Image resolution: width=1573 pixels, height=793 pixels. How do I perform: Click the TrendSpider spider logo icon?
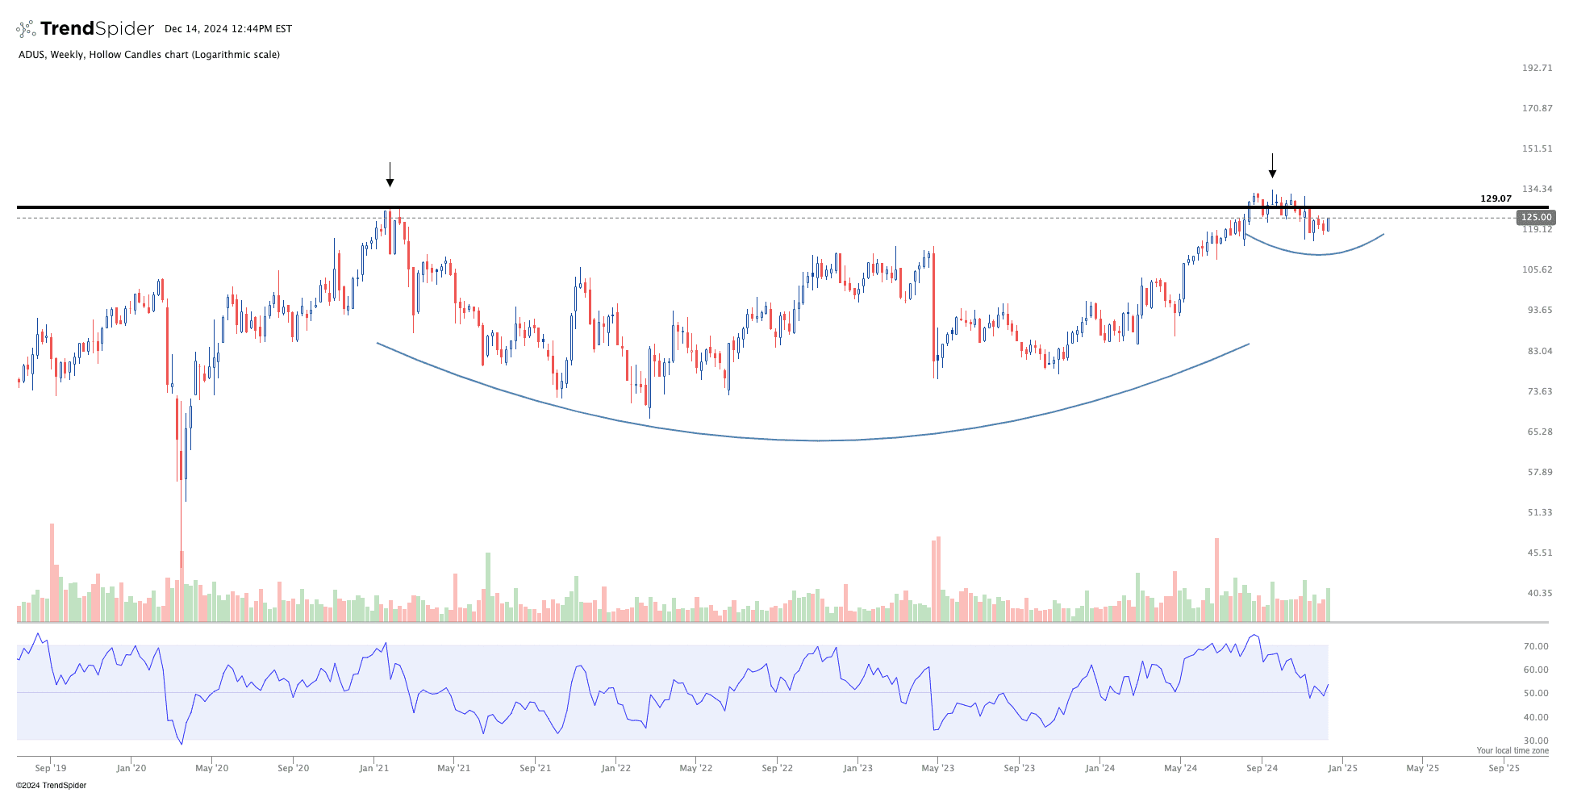(26, 29)
